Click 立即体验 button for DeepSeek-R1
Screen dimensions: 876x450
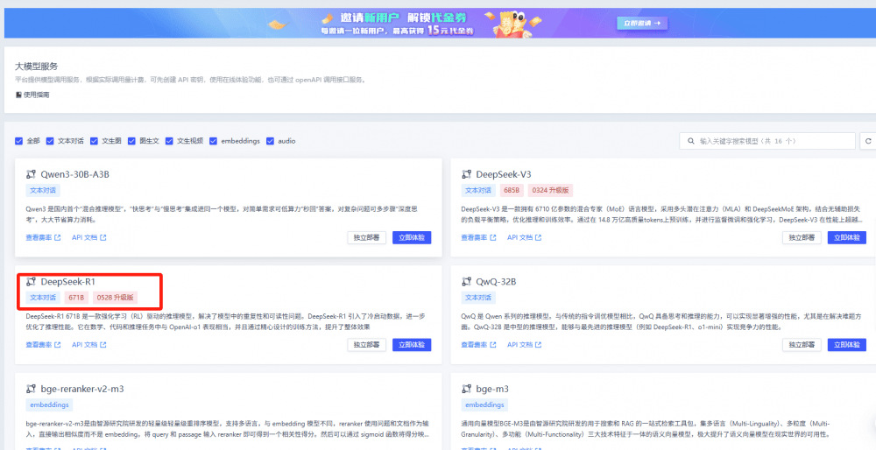[x=412, y=345]
